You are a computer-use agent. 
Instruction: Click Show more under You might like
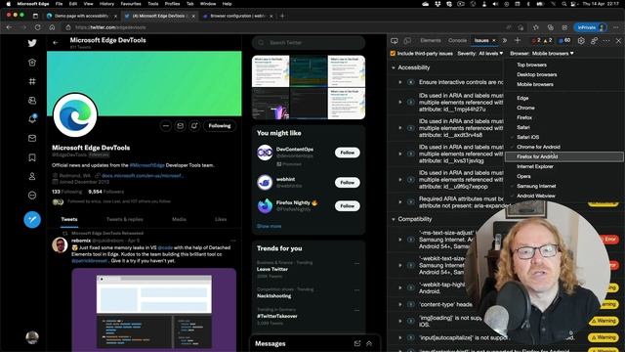point(269,226)
